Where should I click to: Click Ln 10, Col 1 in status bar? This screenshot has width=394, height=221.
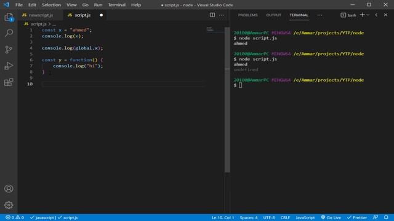(223, 217)
